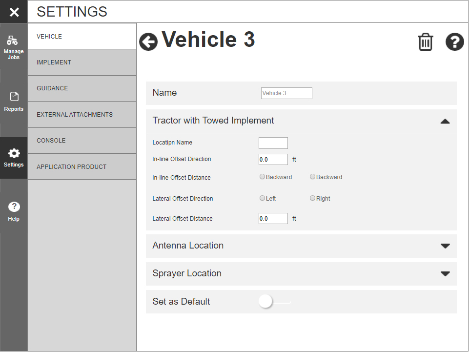Open Reports in the left sidebar
469x352 pixels.
pos(14,102)
